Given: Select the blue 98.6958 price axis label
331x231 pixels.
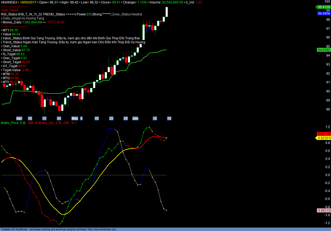Looking at the screenshot, I should point(324,13).
